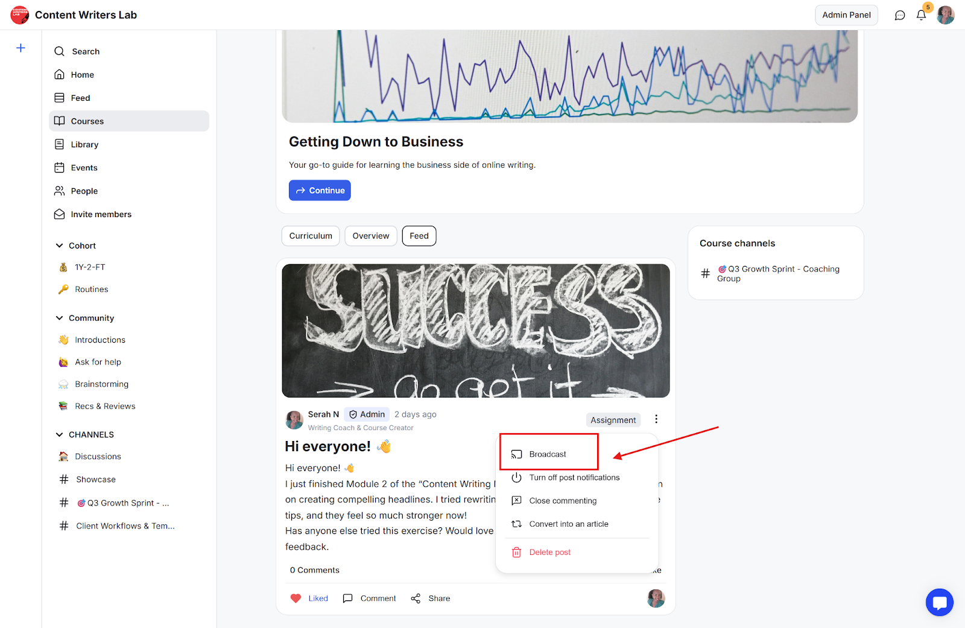Open the notifications bell icon

click(921, 15)
